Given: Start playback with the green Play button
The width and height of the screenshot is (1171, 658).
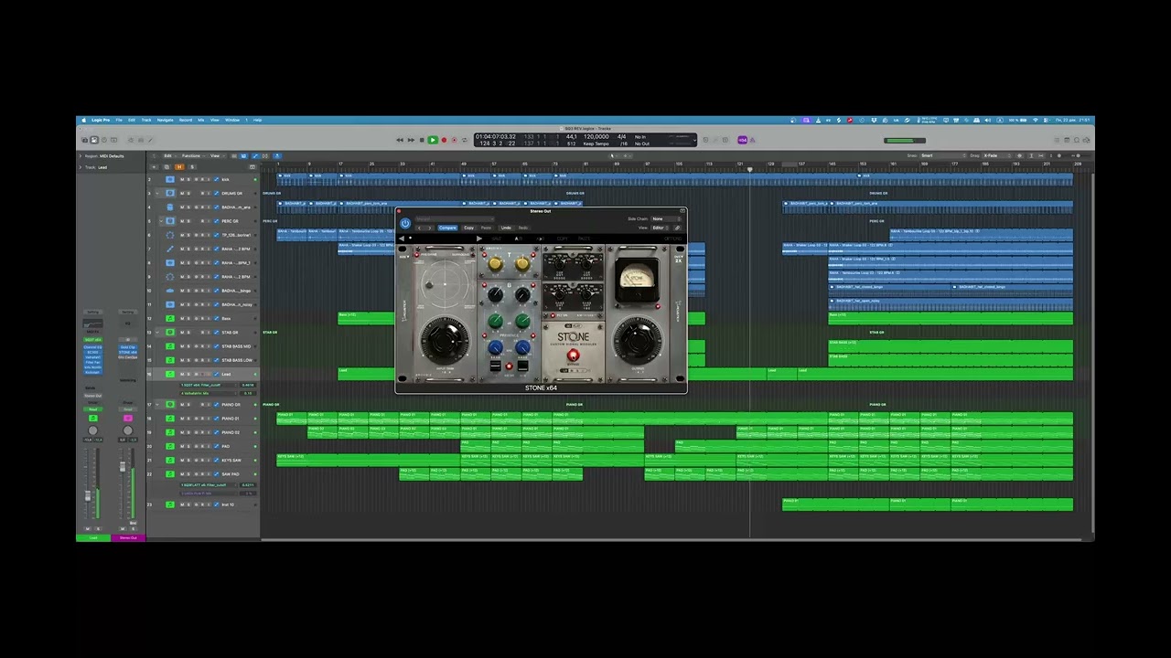Looking at the screenshot, I should (433, 140).
